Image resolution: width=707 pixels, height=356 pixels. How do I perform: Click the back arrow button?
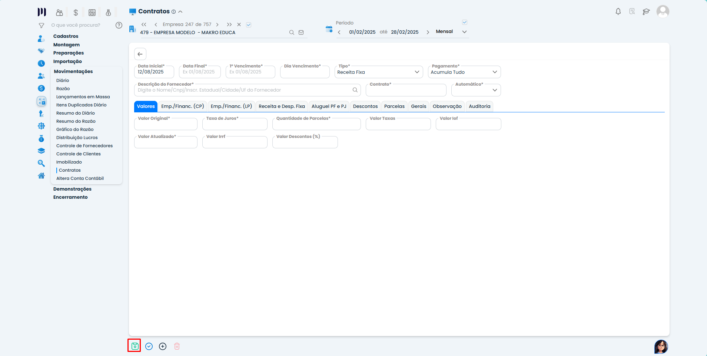click(140, 54)
